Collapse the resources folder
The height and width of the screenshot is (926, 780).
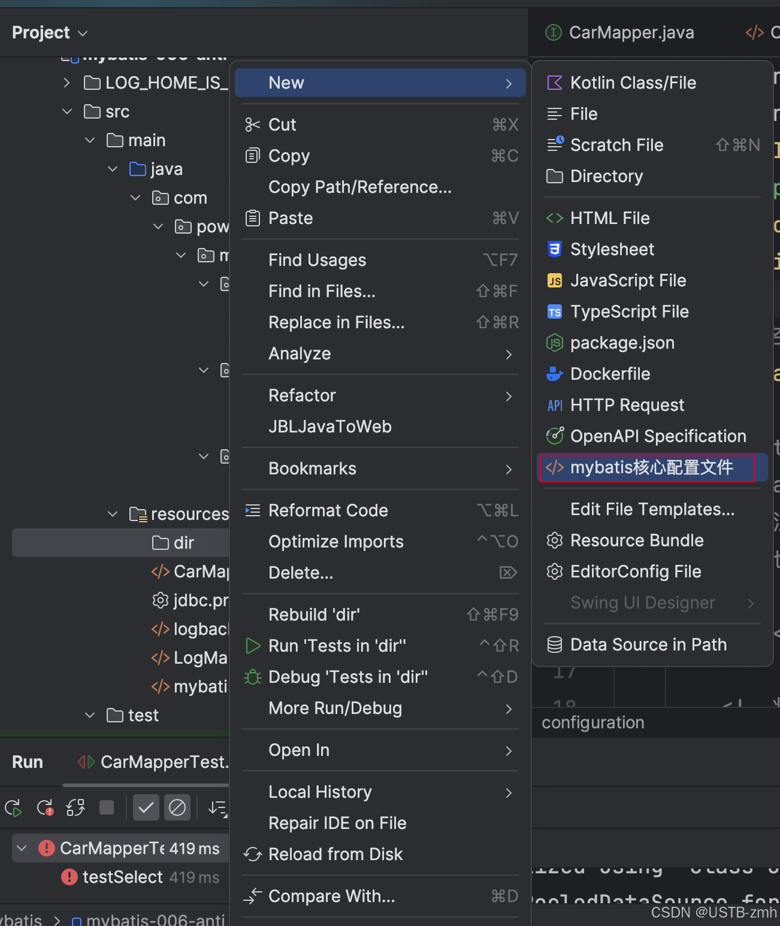(113, 514)
